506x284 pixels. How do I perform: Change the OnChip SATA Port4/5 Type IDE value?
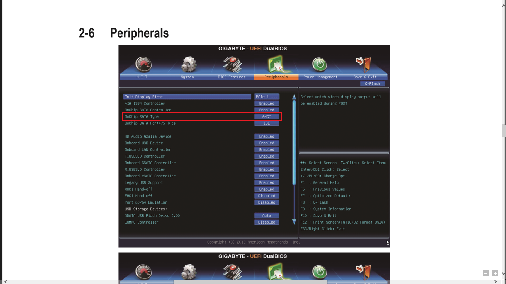267,123
